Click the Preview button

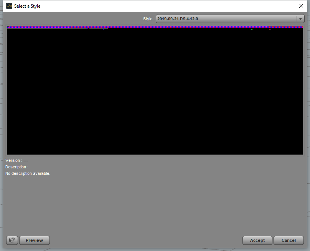tap(35, 240)
